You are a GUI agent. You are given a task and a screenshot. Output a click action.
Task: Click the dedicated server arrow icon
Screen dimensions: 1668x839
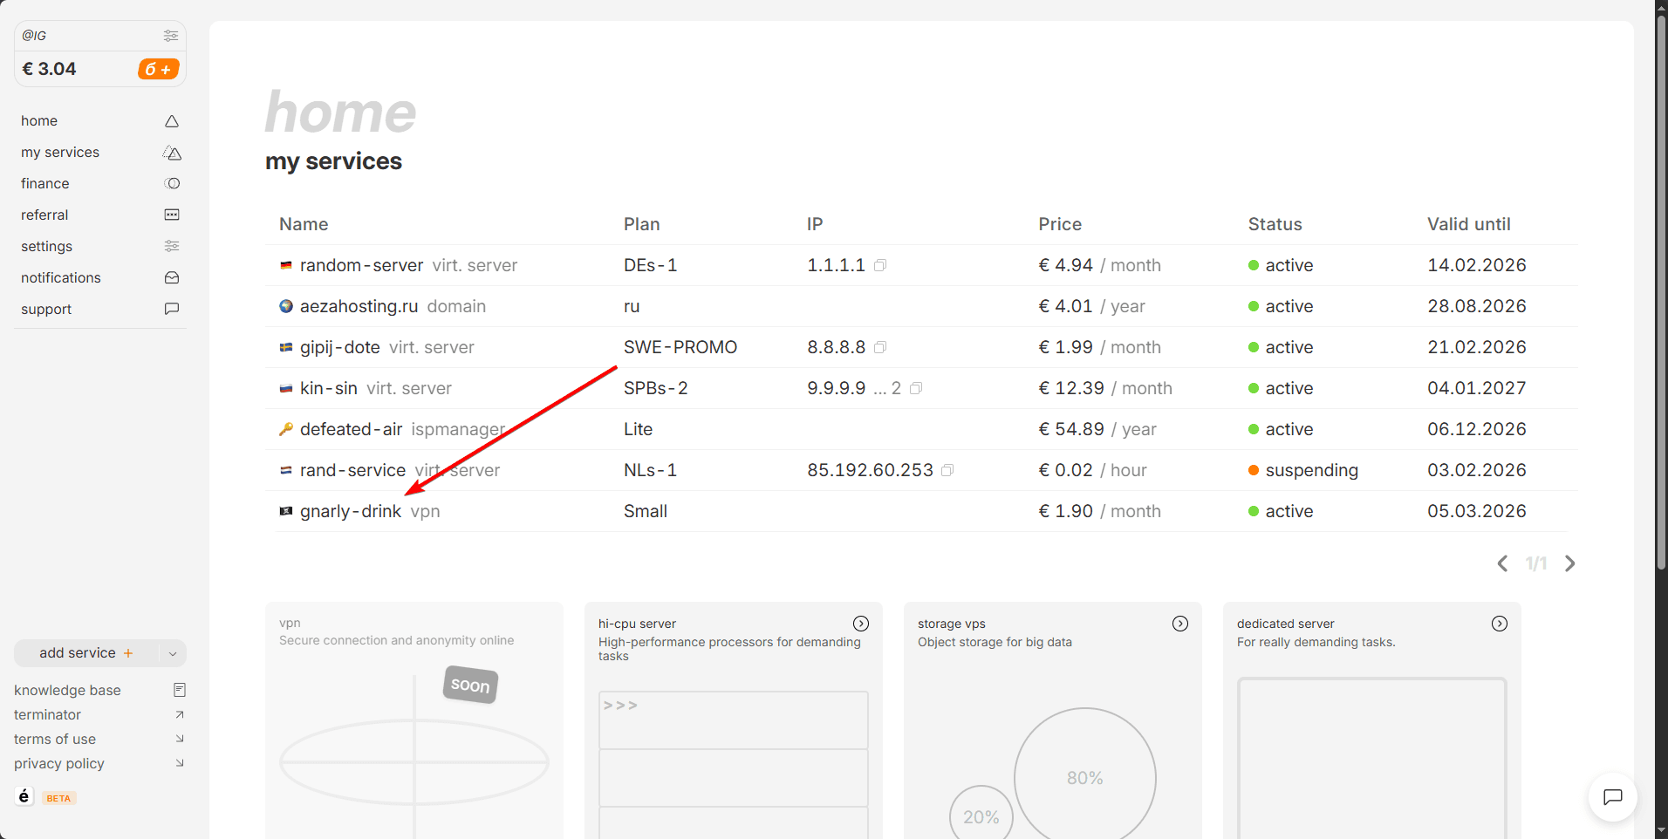click(x=1499, y=624)
